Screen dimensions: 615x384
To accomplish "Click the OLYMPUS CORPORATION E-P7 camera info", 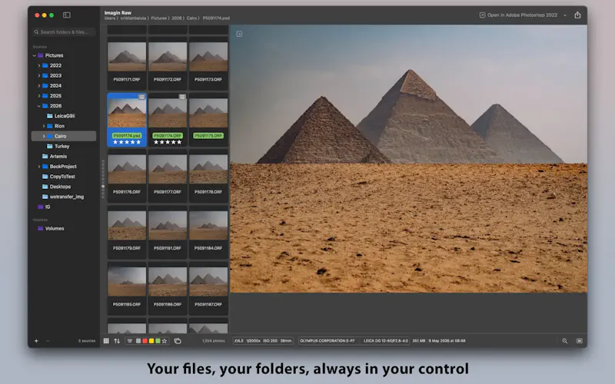I will coord(327,341).
